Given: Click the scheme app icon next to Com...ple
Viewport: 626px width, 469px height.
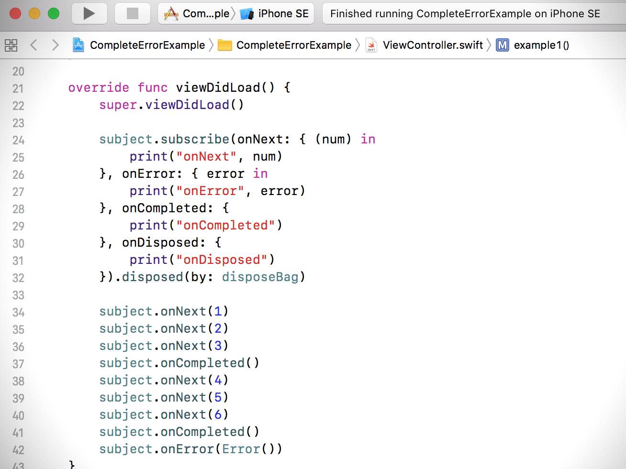Looking at the screenshot, I should coord(171,13).
